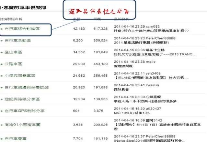Open latest post 【活動預告】5/11日 高雄市全國自行車日
This screenshot has height=142, width=207.
[x=157, y=127]
